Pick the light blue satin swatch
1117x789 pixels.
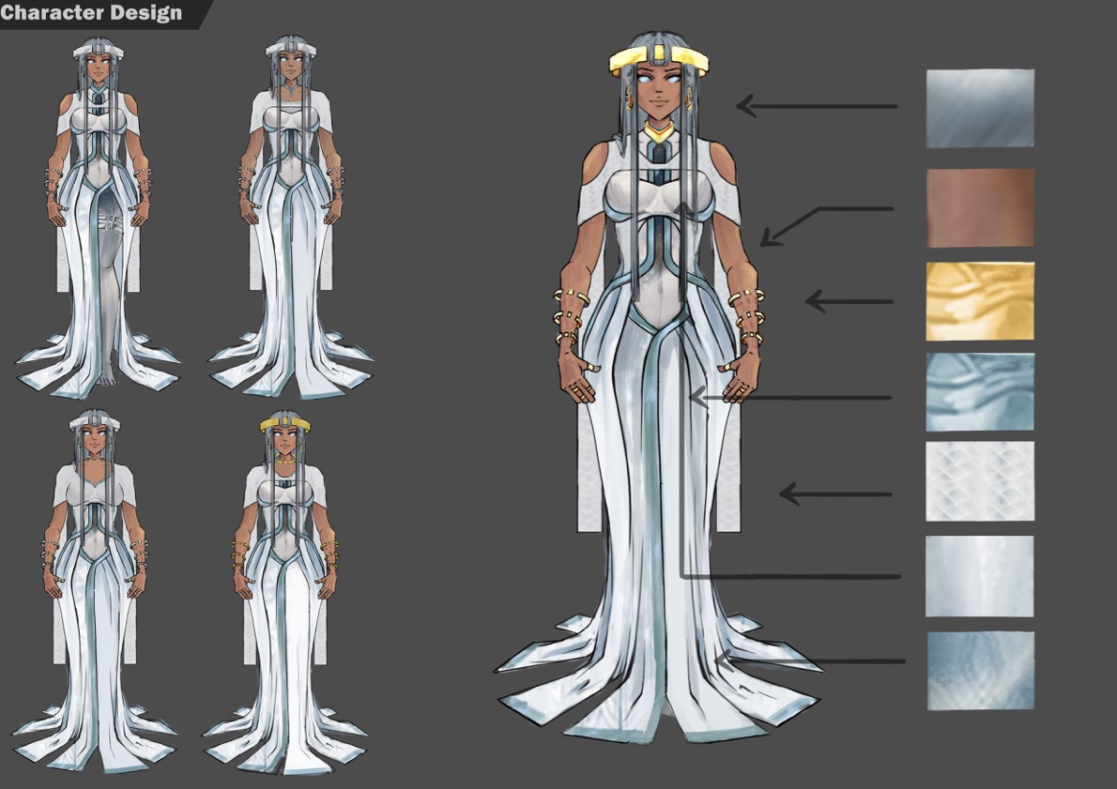(980, 391)
